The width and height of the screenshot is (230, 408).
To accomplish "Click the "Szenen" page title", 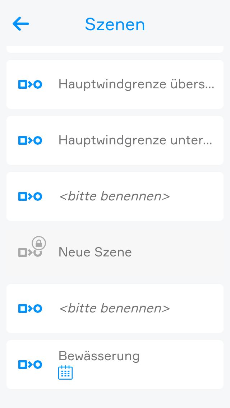I will (115, 24).
